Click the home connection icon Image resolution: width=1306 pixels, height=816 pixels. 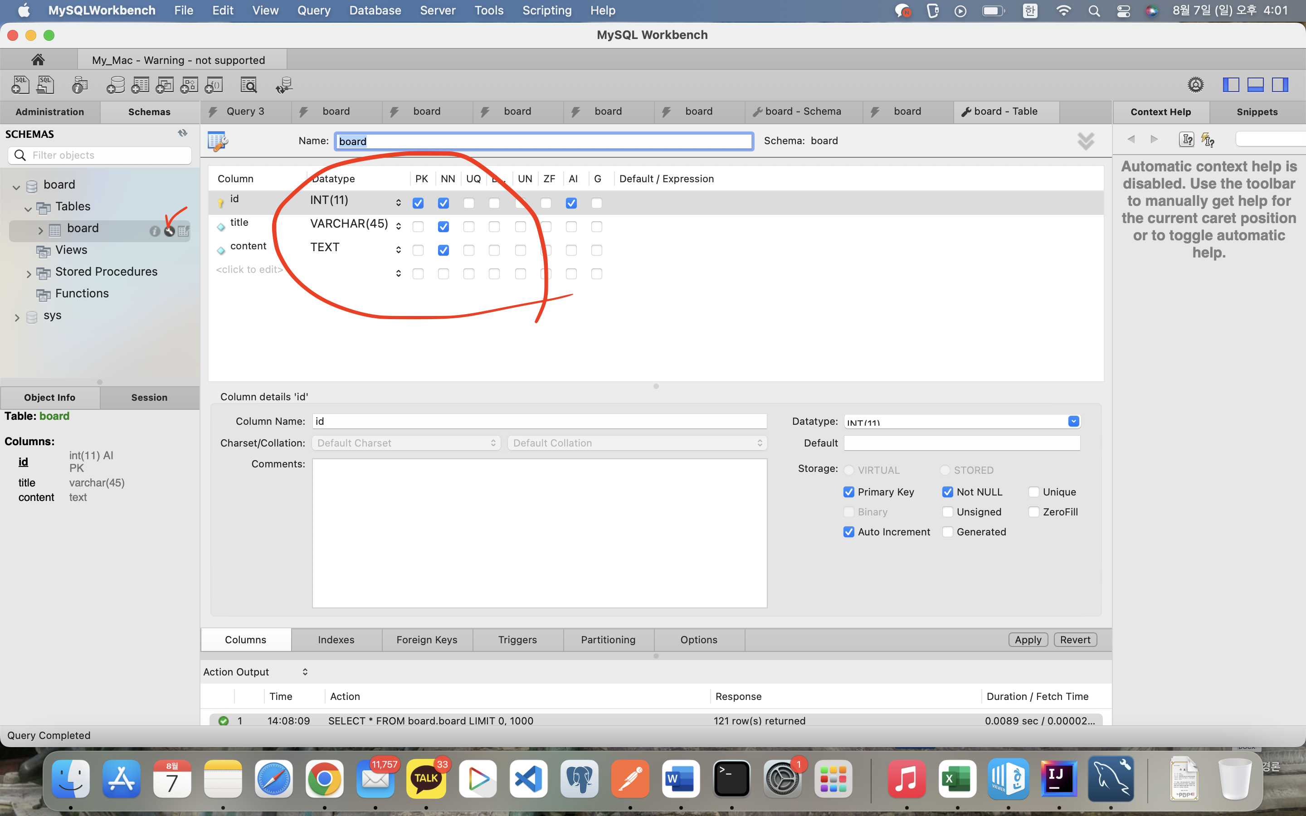(38, 59)
